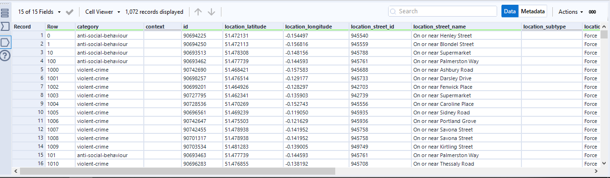This screenshot has height=178, width=610.
Task: Click the search magnifier icon
Action: click(x=393, y=11)
